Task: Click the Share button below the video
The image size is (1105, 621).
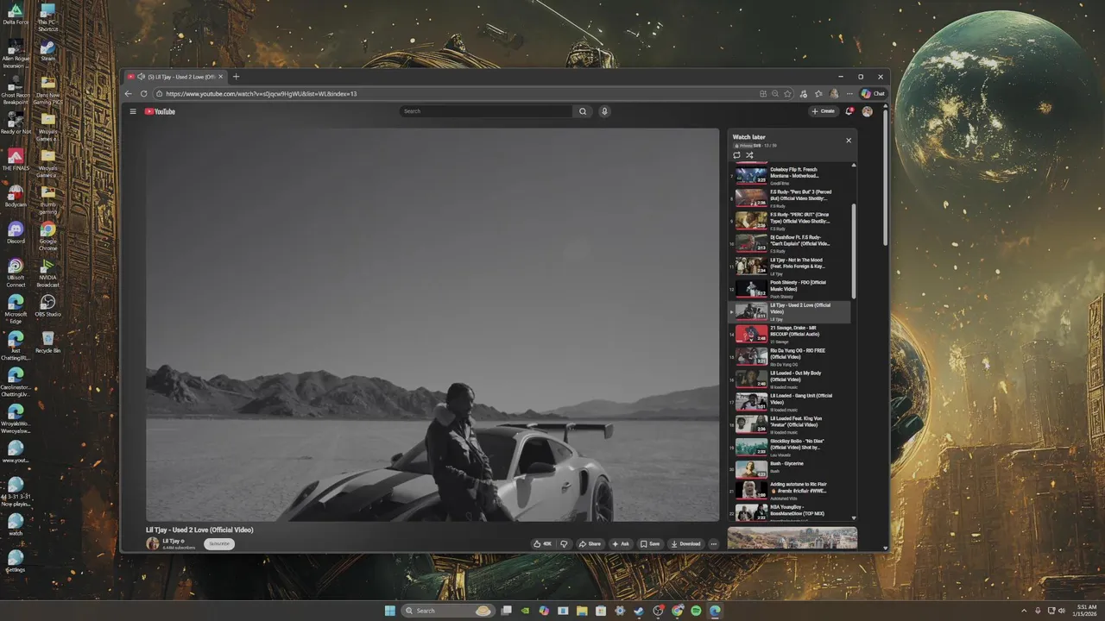Action: (590, 544)
